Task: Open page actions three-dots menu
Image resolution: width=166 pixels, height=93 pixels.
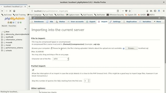Action: [x=123, y=11]
